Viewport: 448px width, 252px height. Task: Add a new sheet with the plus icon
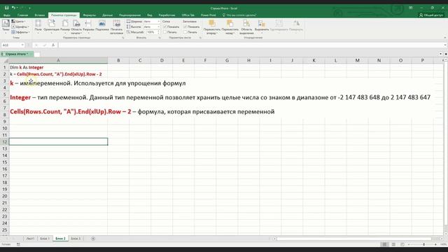click(93, 239)
